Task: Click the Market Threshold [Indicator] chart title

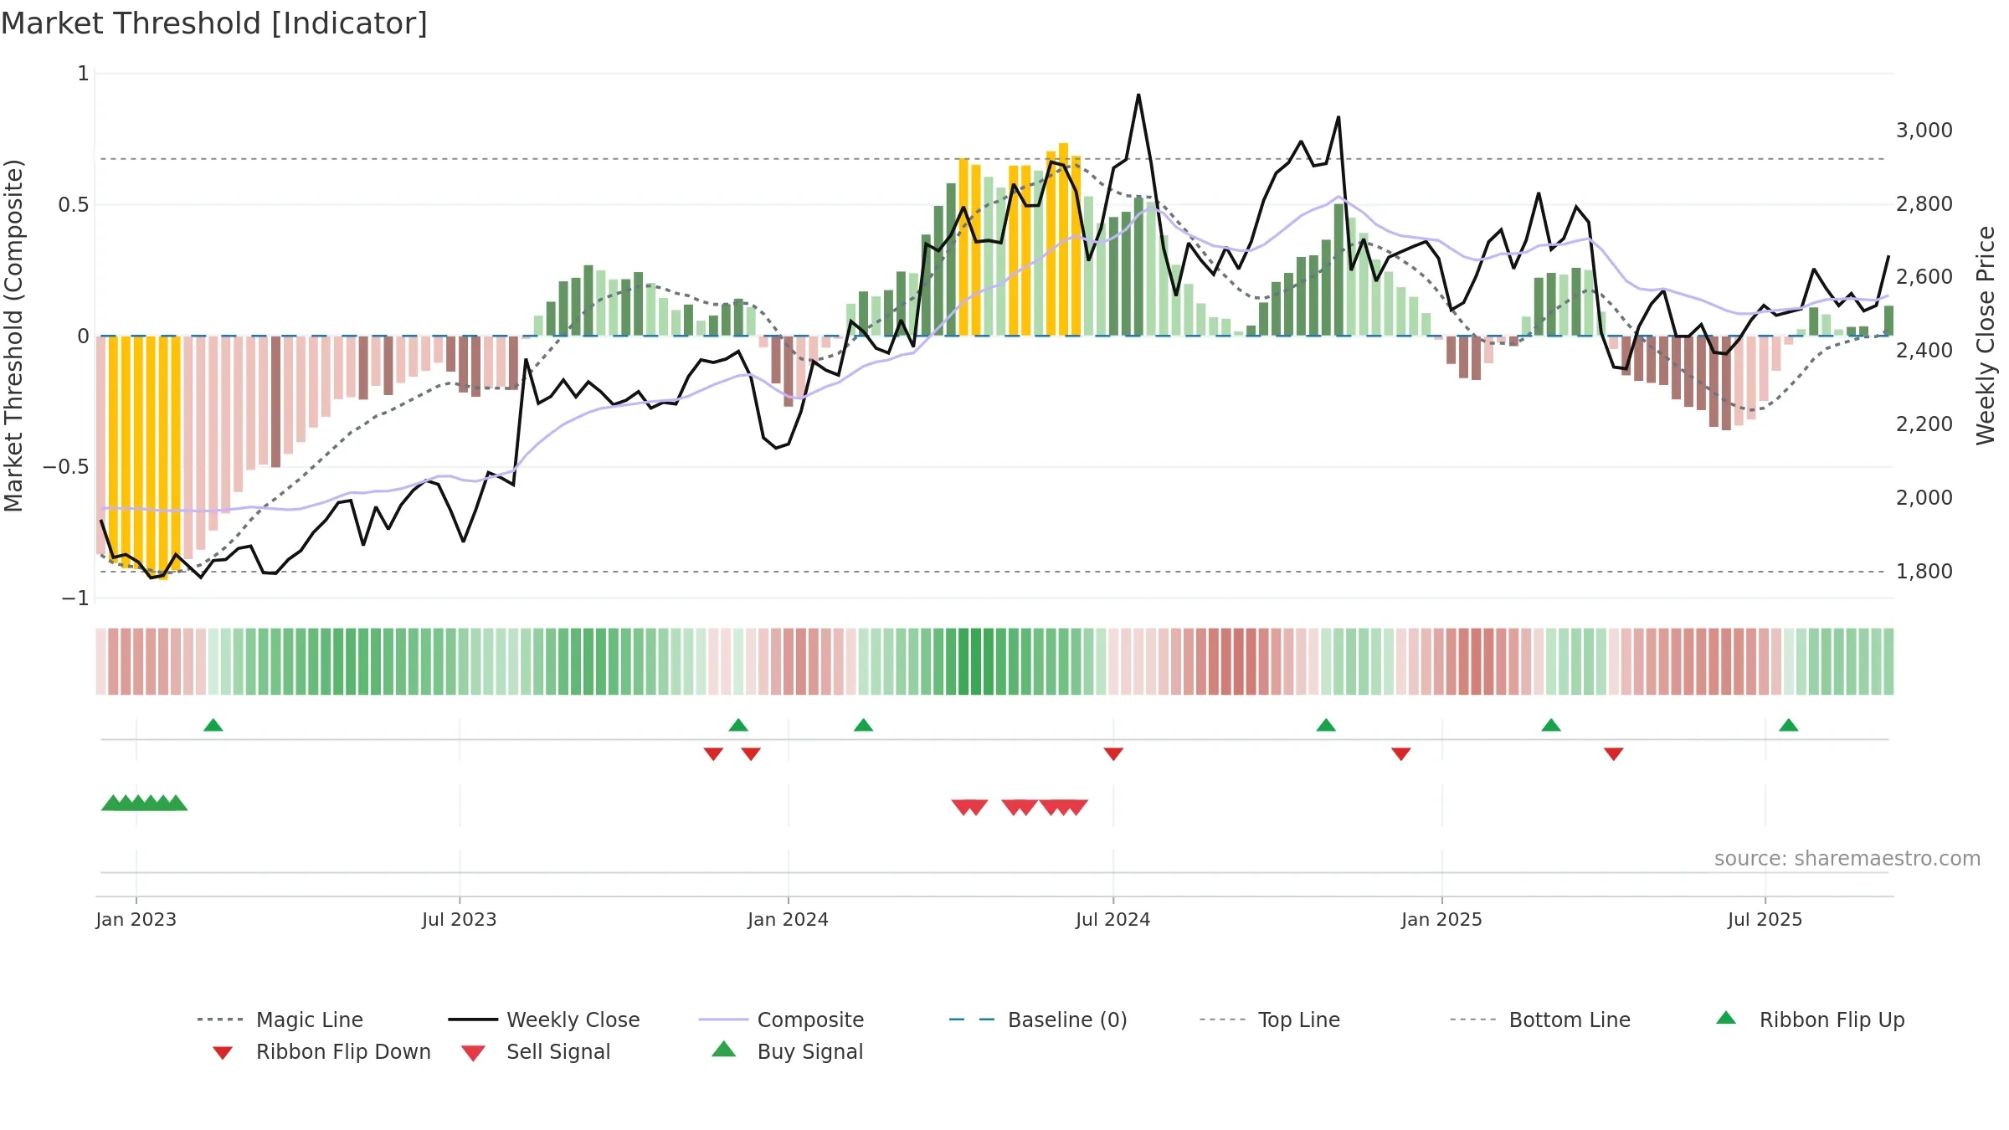Action: pos(214,23)
